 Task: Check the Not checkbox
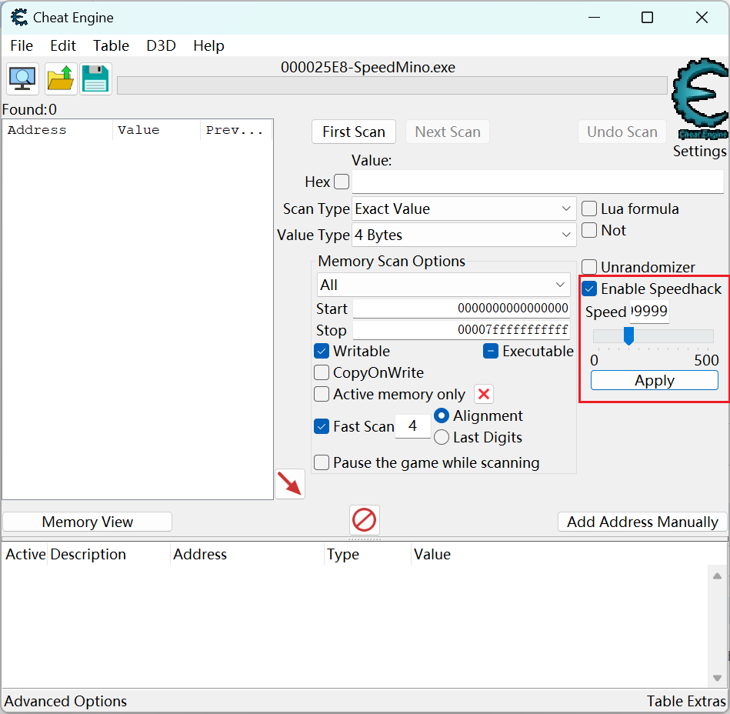click(589, 230)
